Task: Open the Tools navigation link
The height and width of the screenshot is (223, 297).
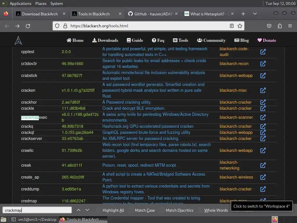Action: pos(180,40)
